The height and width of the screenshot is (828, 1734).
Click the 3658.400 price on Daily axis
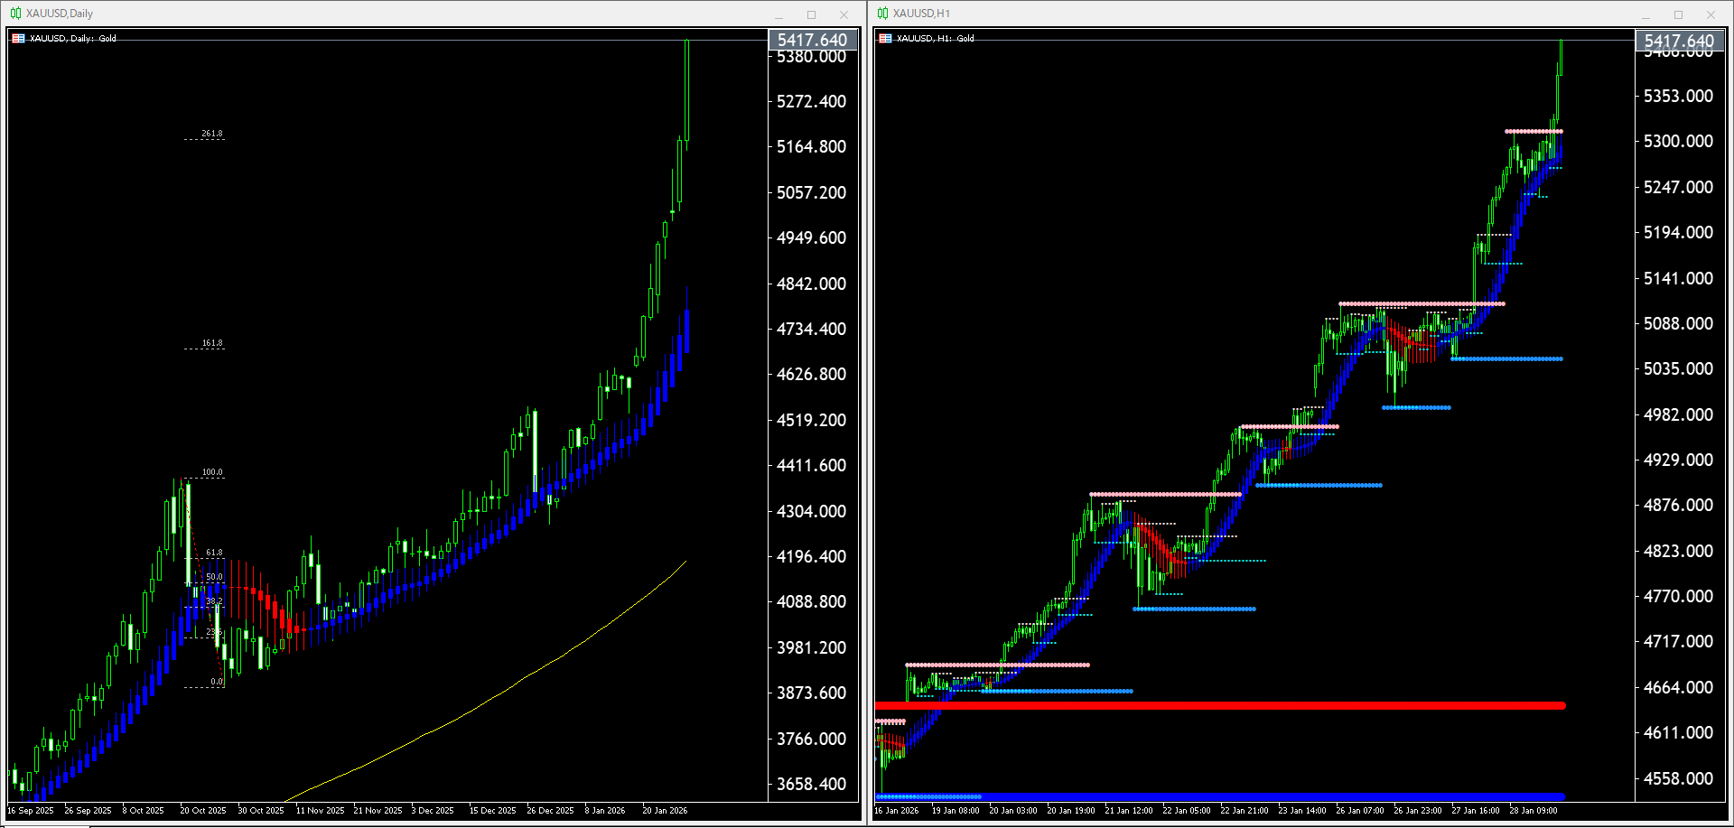coord(812,785)
